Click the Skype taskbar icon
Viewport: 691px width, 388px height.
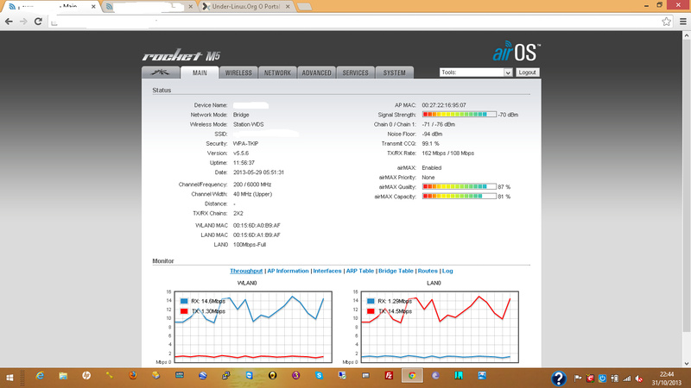[320, 376]
